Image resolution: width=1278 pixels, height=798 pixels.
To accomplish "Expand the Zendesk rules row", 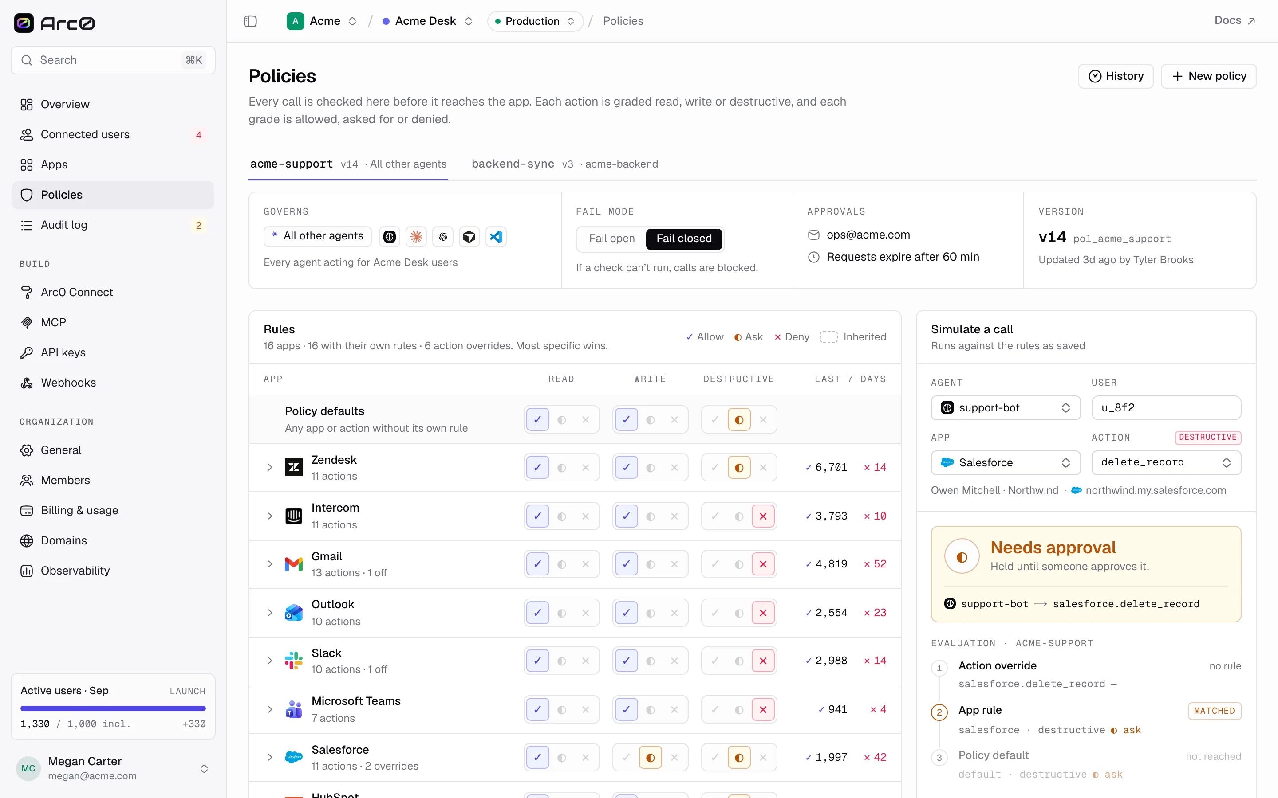I will point(269,468).
